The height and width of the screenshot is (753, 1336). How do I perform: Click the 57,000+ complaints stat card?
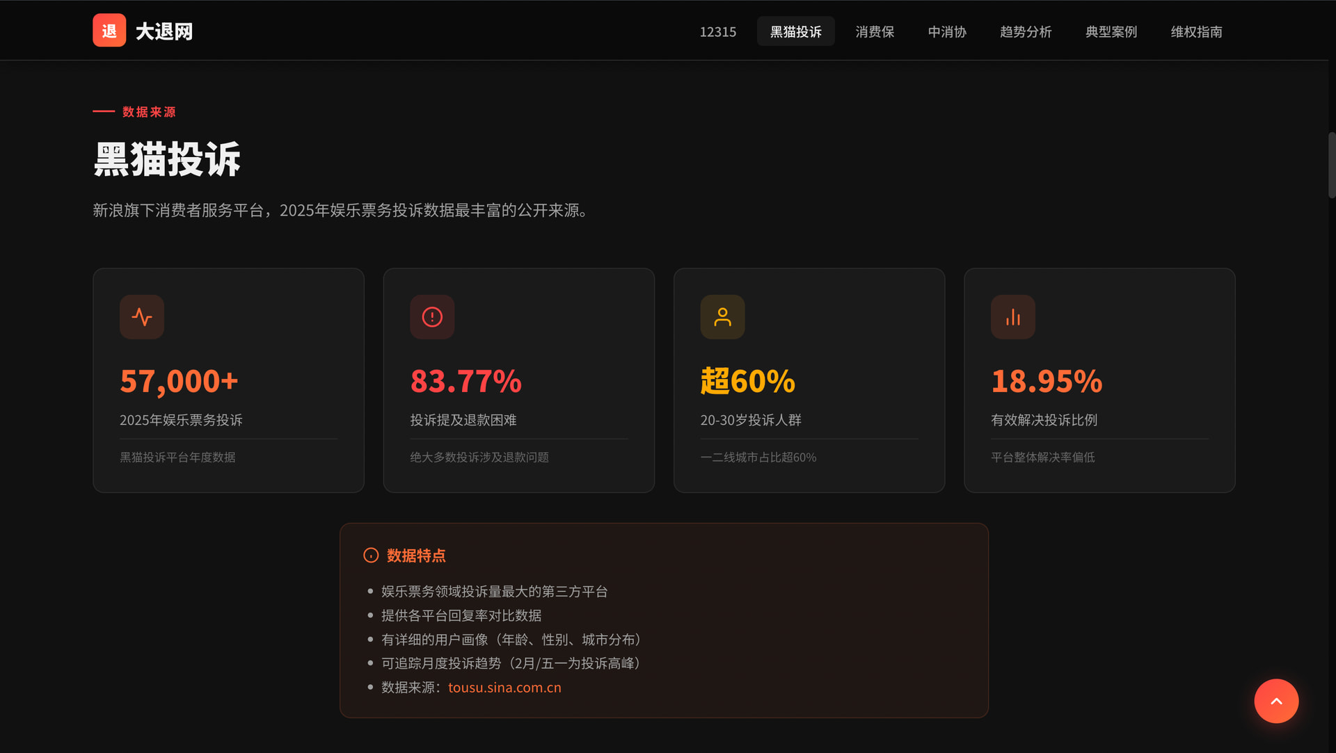point(228,380)
